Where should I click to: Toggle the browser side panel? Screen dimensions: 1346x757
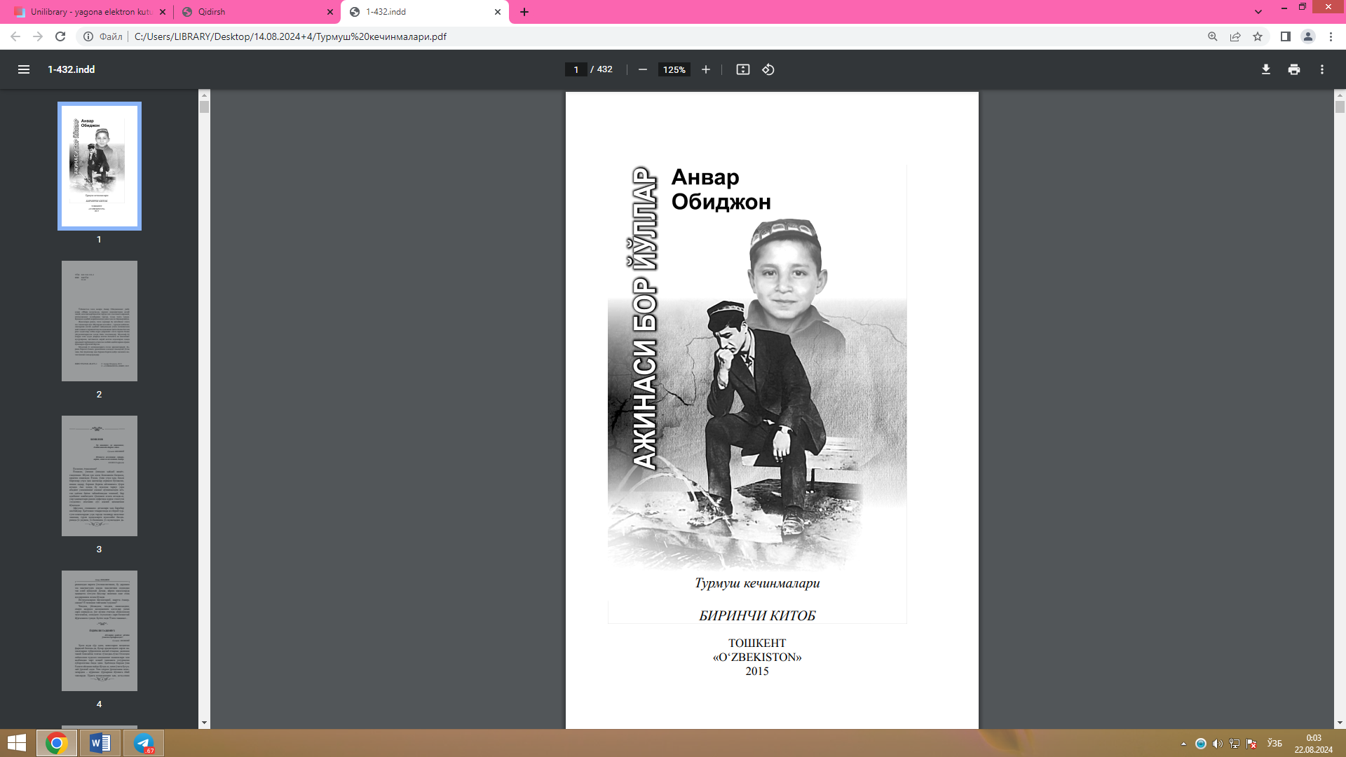[x=1285, y=36]
